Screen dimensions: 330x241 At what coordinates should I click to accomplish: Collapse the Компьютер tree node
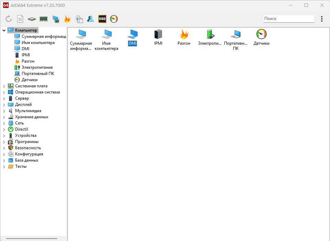(4, 30)
